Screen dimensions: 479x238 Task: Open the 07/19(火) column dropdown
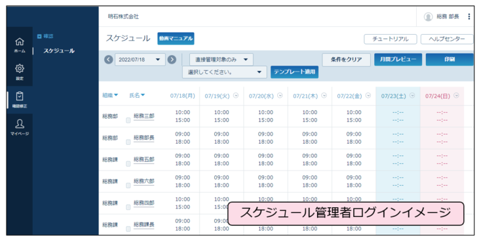click(235, 96)
